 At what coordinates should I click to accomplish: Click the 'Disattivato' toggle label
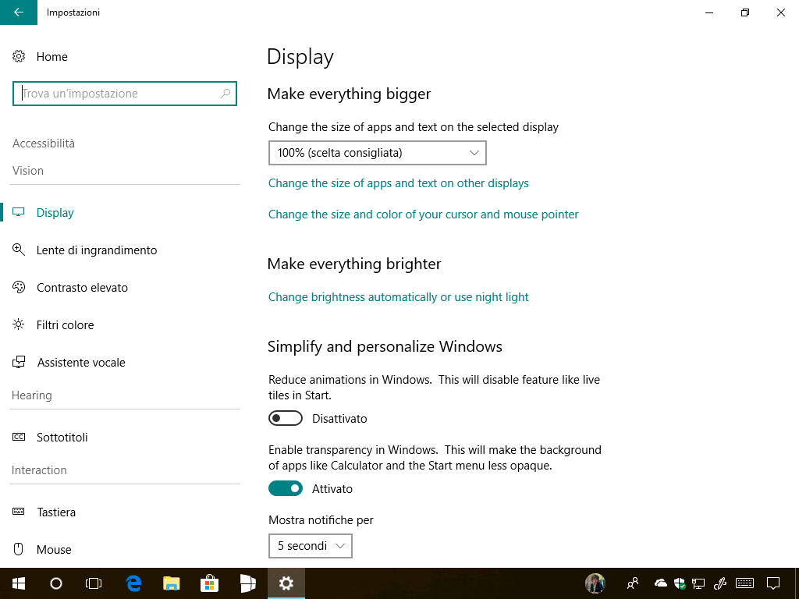(339, 419)
